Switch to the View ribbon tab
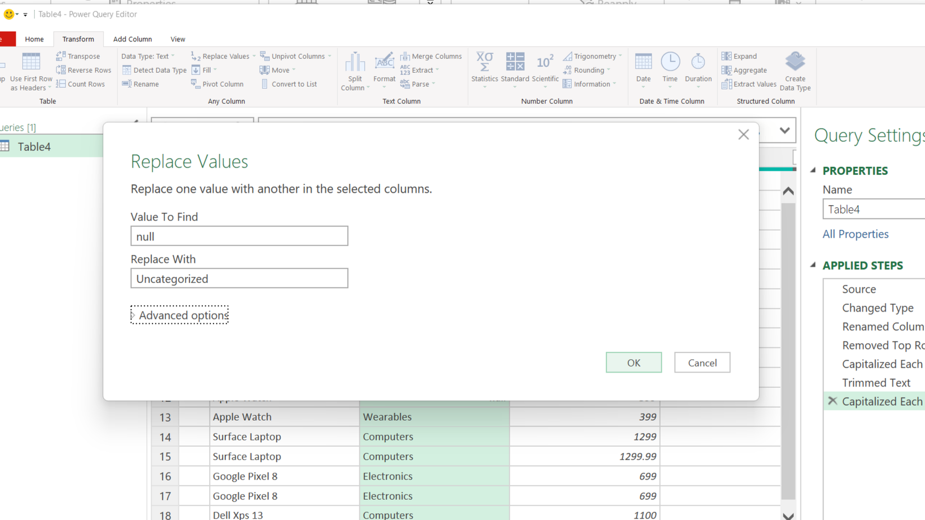Screen dimensions: 925x520 pos(178,39)
